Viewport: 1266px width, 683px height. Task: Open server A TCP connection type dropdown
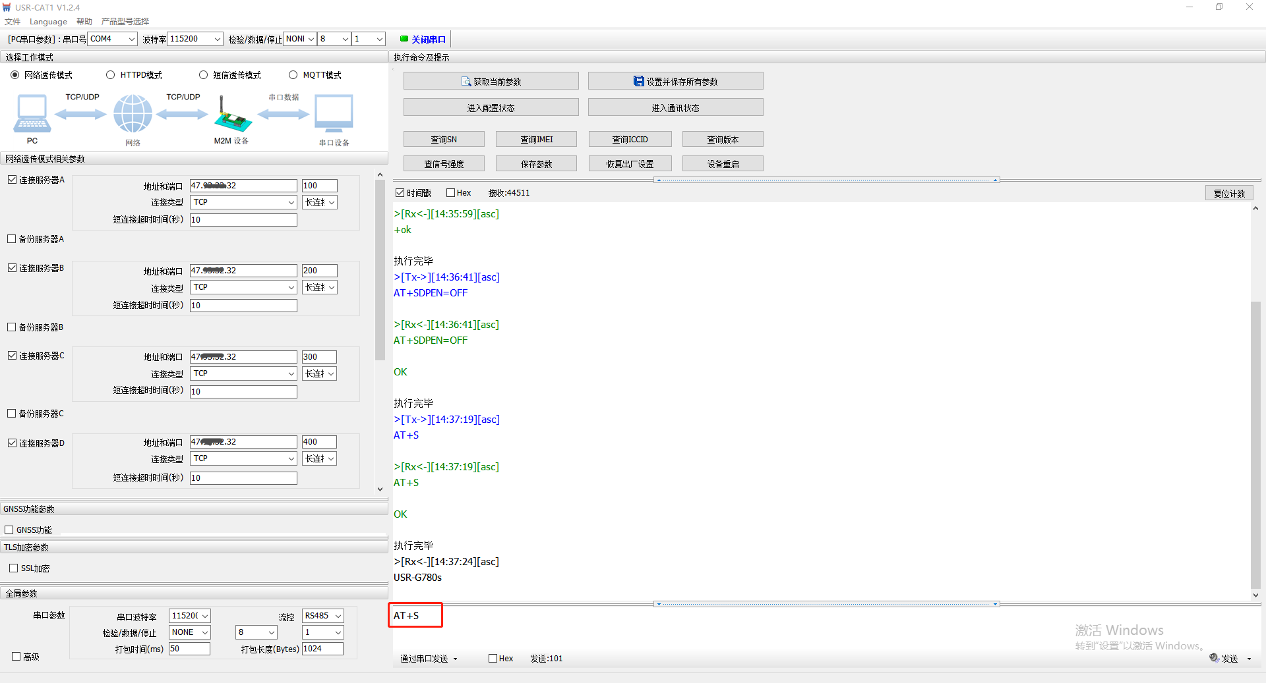[291, 202]
